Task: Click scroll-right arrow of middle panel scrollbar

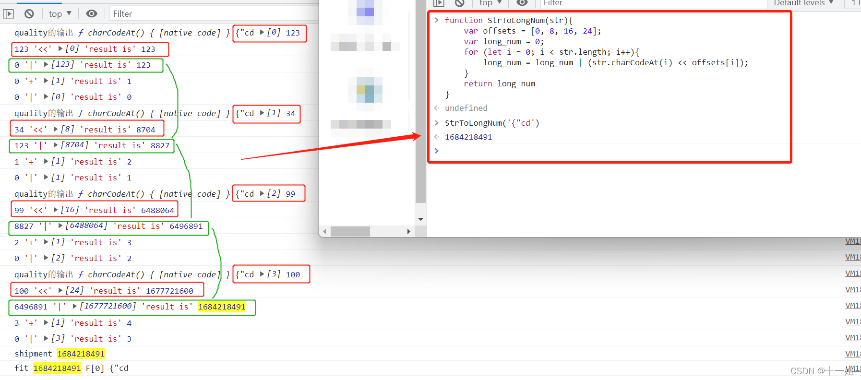Action: click(408, 232)
